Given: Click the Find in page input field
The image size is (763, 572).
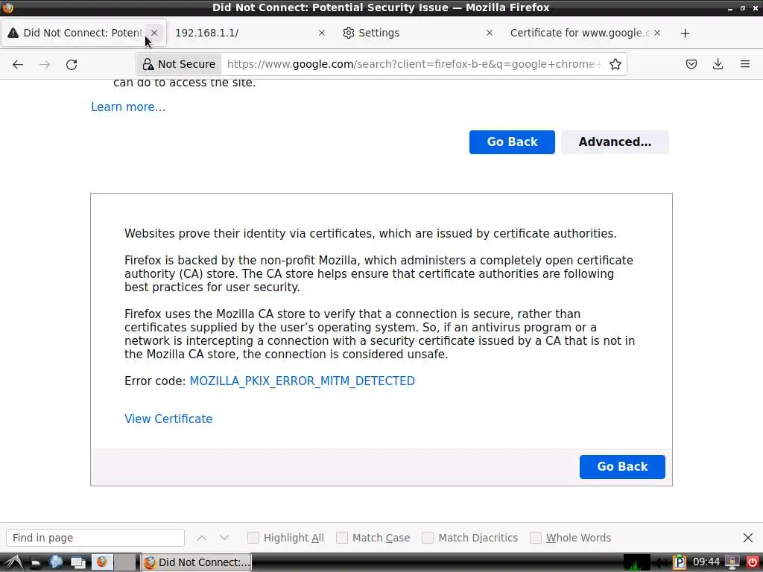Looking at the screenshot, I should 95,538.
